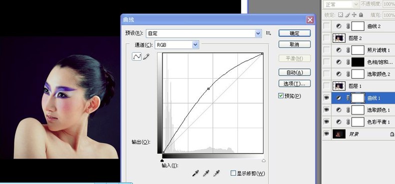Select the 图层 2 image thumbnail
395x184 pixels.
339,38
